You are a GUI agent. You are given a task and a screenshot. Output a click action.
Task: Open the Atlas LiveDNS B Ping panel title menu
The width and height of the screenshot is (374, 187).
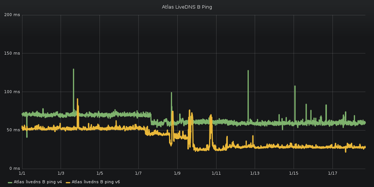tap(187, 7)
